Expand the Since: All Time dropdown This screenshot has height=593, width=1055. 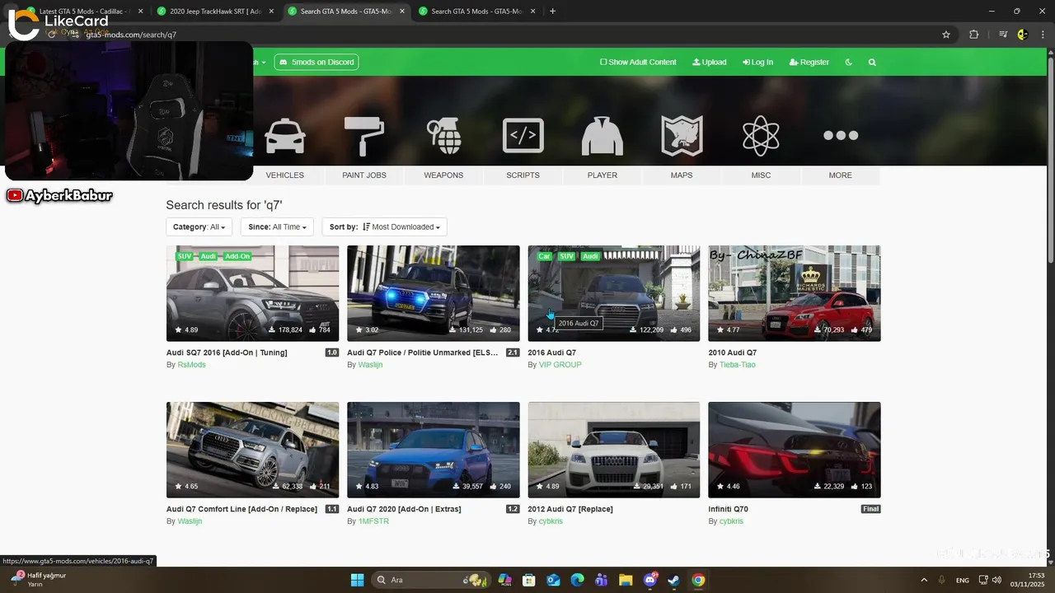(x=277, y=226)
